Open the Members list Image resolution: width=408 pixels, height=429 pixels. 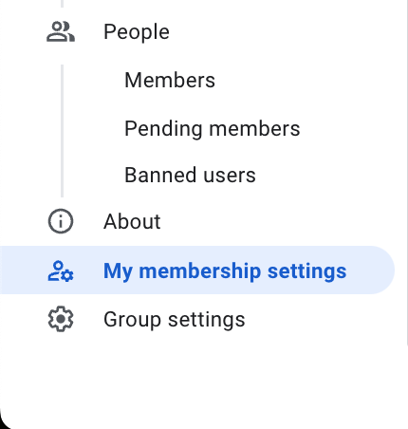point(170,80)
